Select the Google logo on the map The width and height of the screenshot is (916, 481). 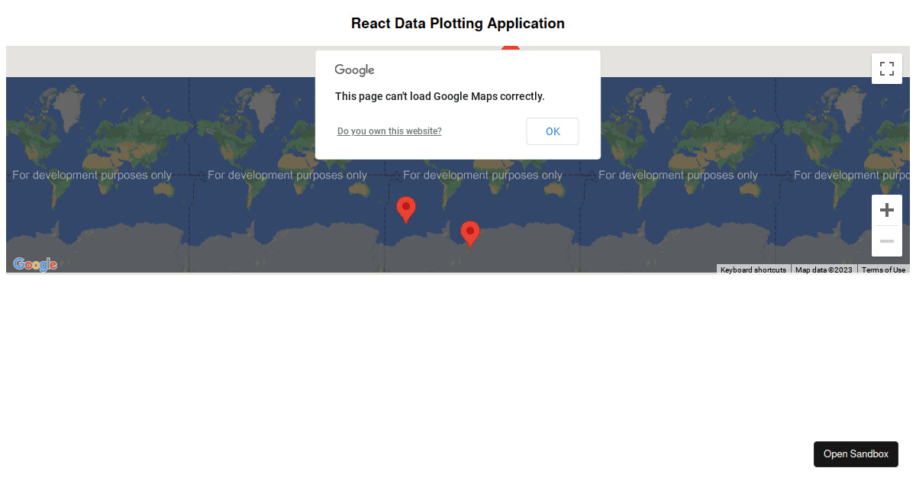tap(34, 264)
